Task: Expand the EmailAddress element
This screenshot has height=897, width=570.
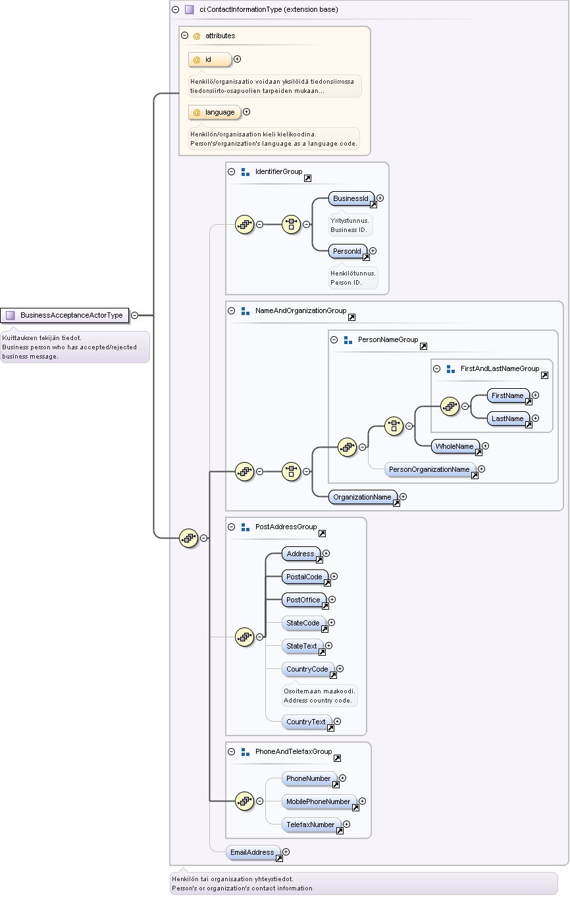Action: [x=286, y=852]
